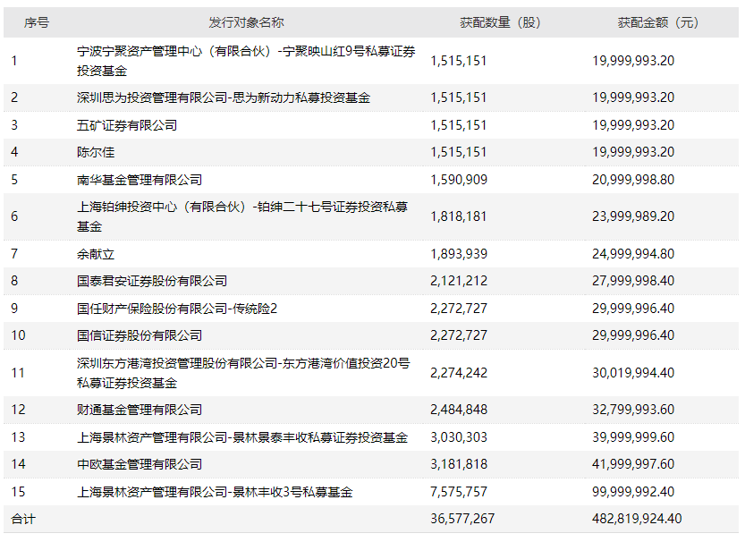Click 1,515,151 in the 陈尔佳 row
The width and height of the screenshot is (745, 542).
click(459, 152)
